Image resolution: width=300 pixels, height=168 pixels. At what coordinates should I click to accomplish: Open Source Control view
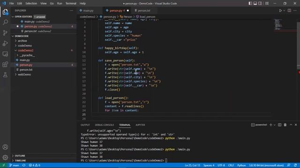[5, 33]
